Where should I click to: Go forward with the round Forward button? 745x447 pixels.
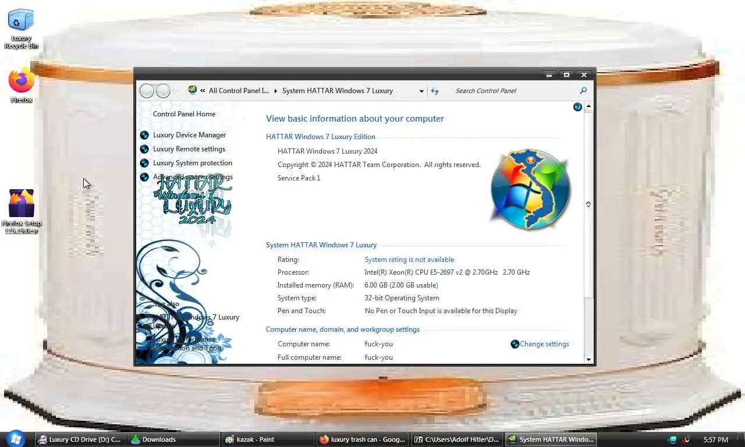tap(163, 91)
